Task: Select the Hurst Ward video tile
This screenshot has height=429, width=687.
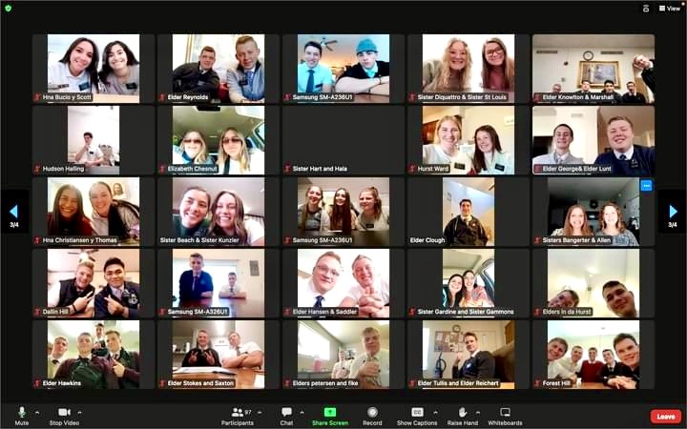Action: pos(468,140)
